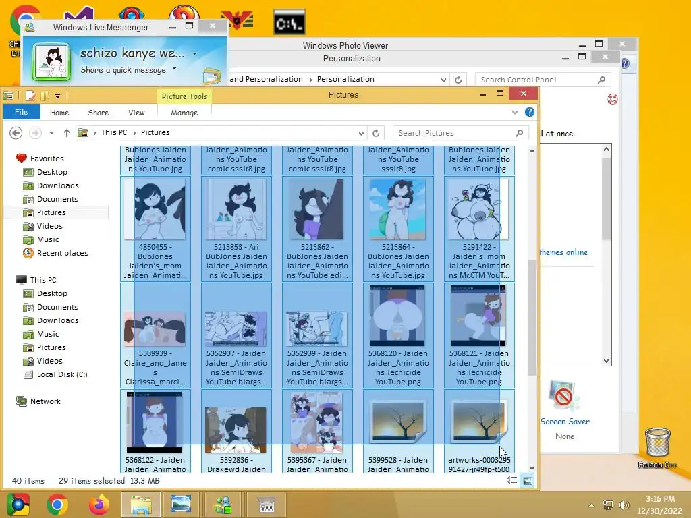Open Downloads under This PC
691x518 pixels.
click(x=58, y=320)
